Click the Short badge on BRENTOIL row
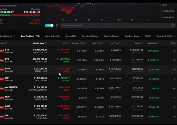177x125 pixels. (2, 88)
